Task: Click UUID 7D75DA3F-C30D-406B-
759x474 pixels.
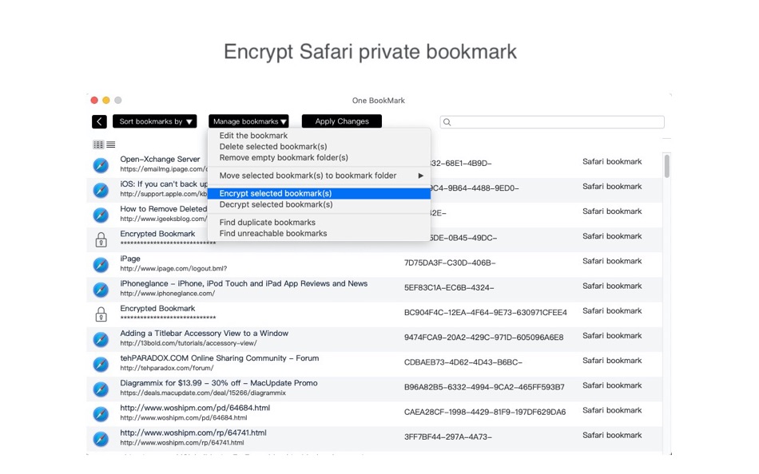Action: click(x=450, y=263)
